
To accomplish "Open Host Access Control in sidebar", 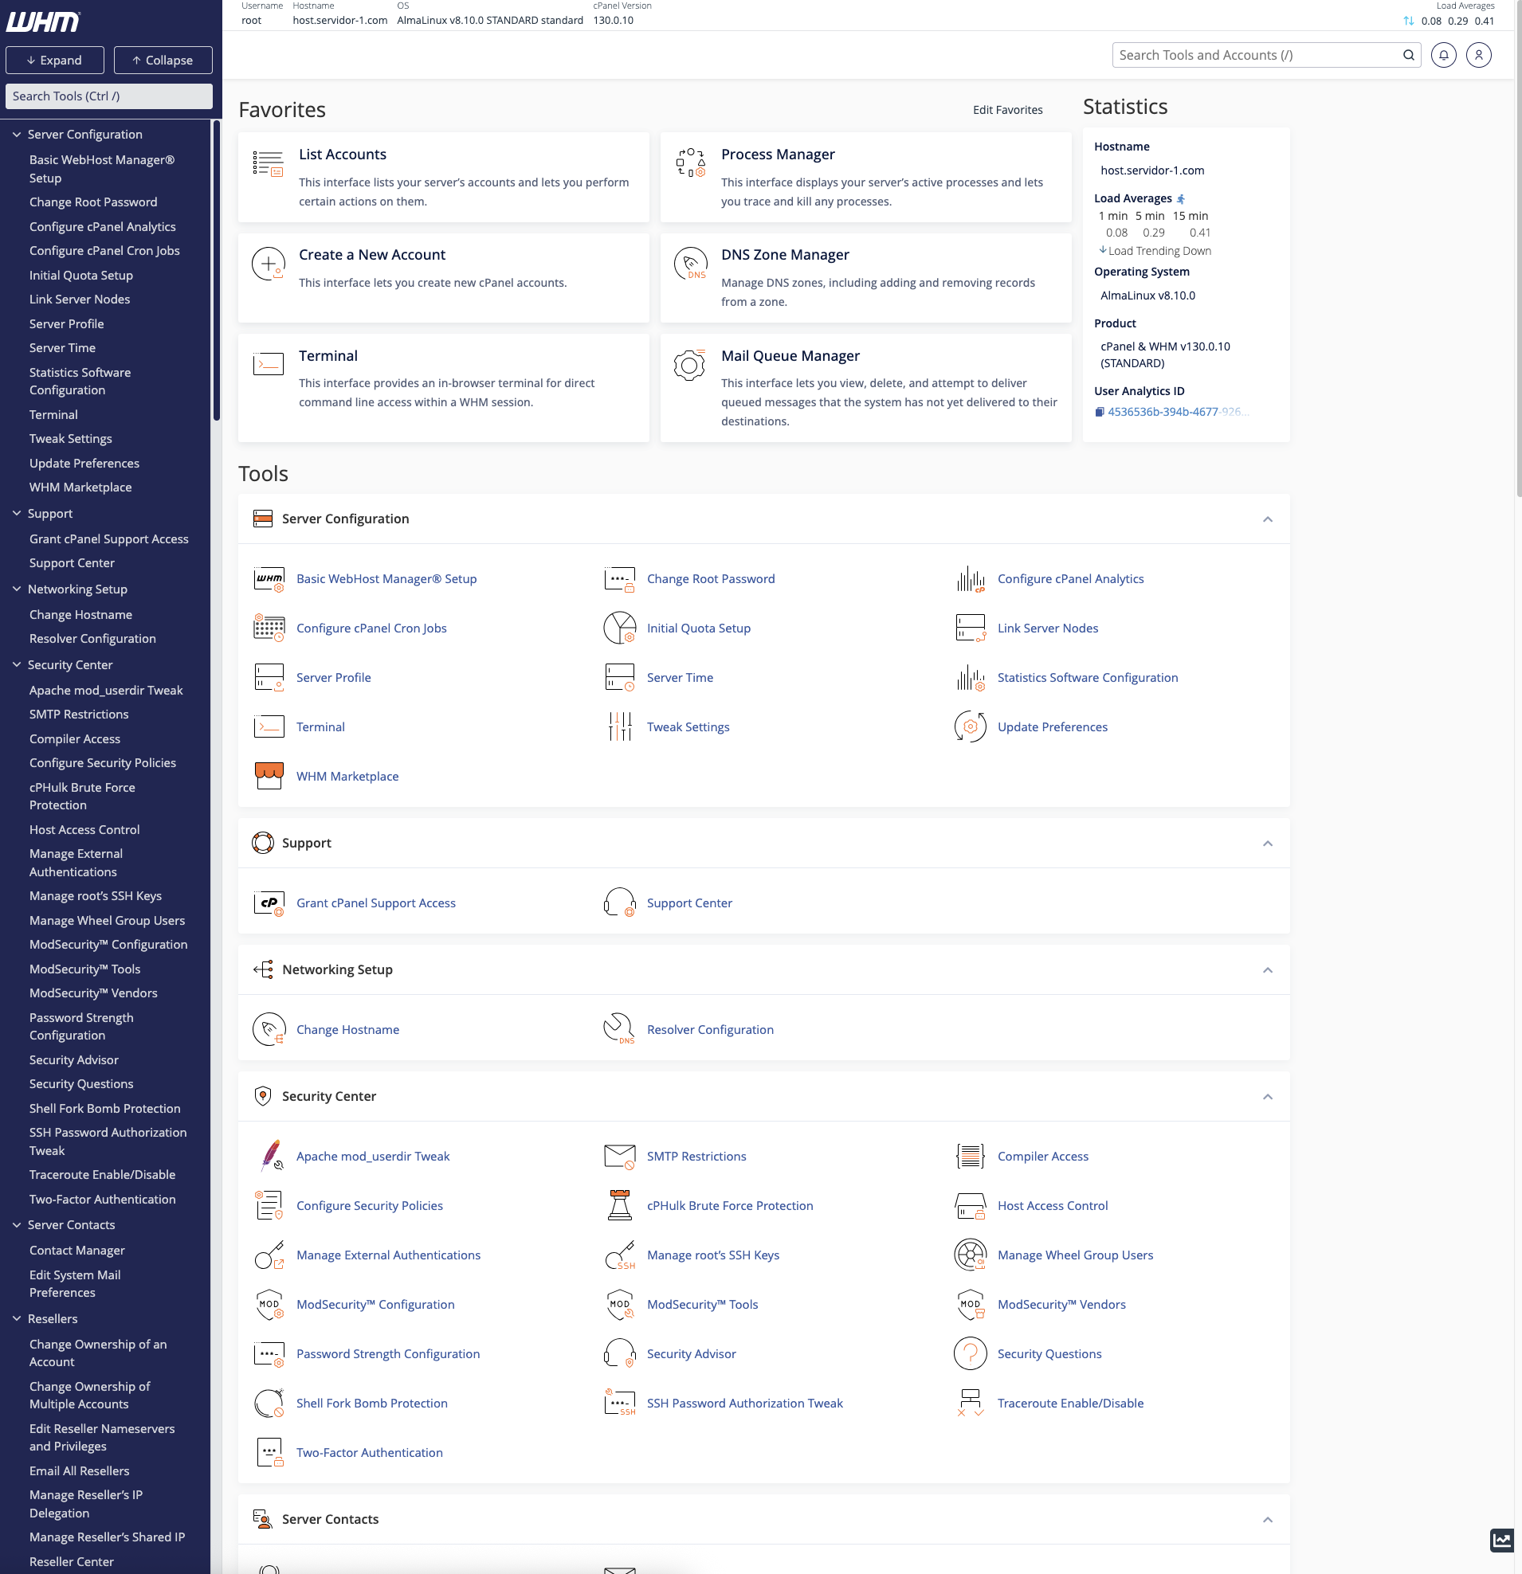I will pos(84,829).
